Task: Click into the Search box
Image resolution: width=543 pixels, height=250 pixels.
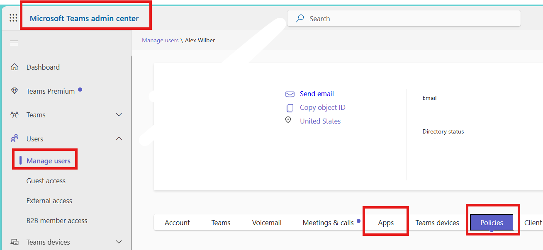Action: (404, 19)
